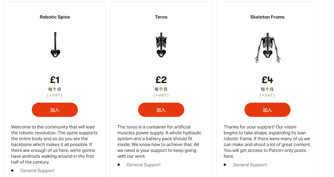Click the £2 price text
This screenshot has height=177, width=334.
[161, 80]
